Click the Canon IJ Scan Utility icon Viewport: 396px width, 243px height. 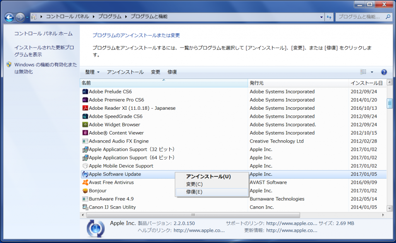click(85, 207)
